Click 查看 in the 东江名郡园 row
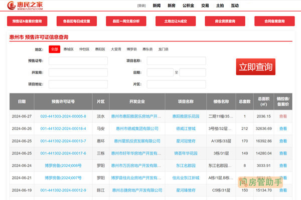 coord(283,165)
